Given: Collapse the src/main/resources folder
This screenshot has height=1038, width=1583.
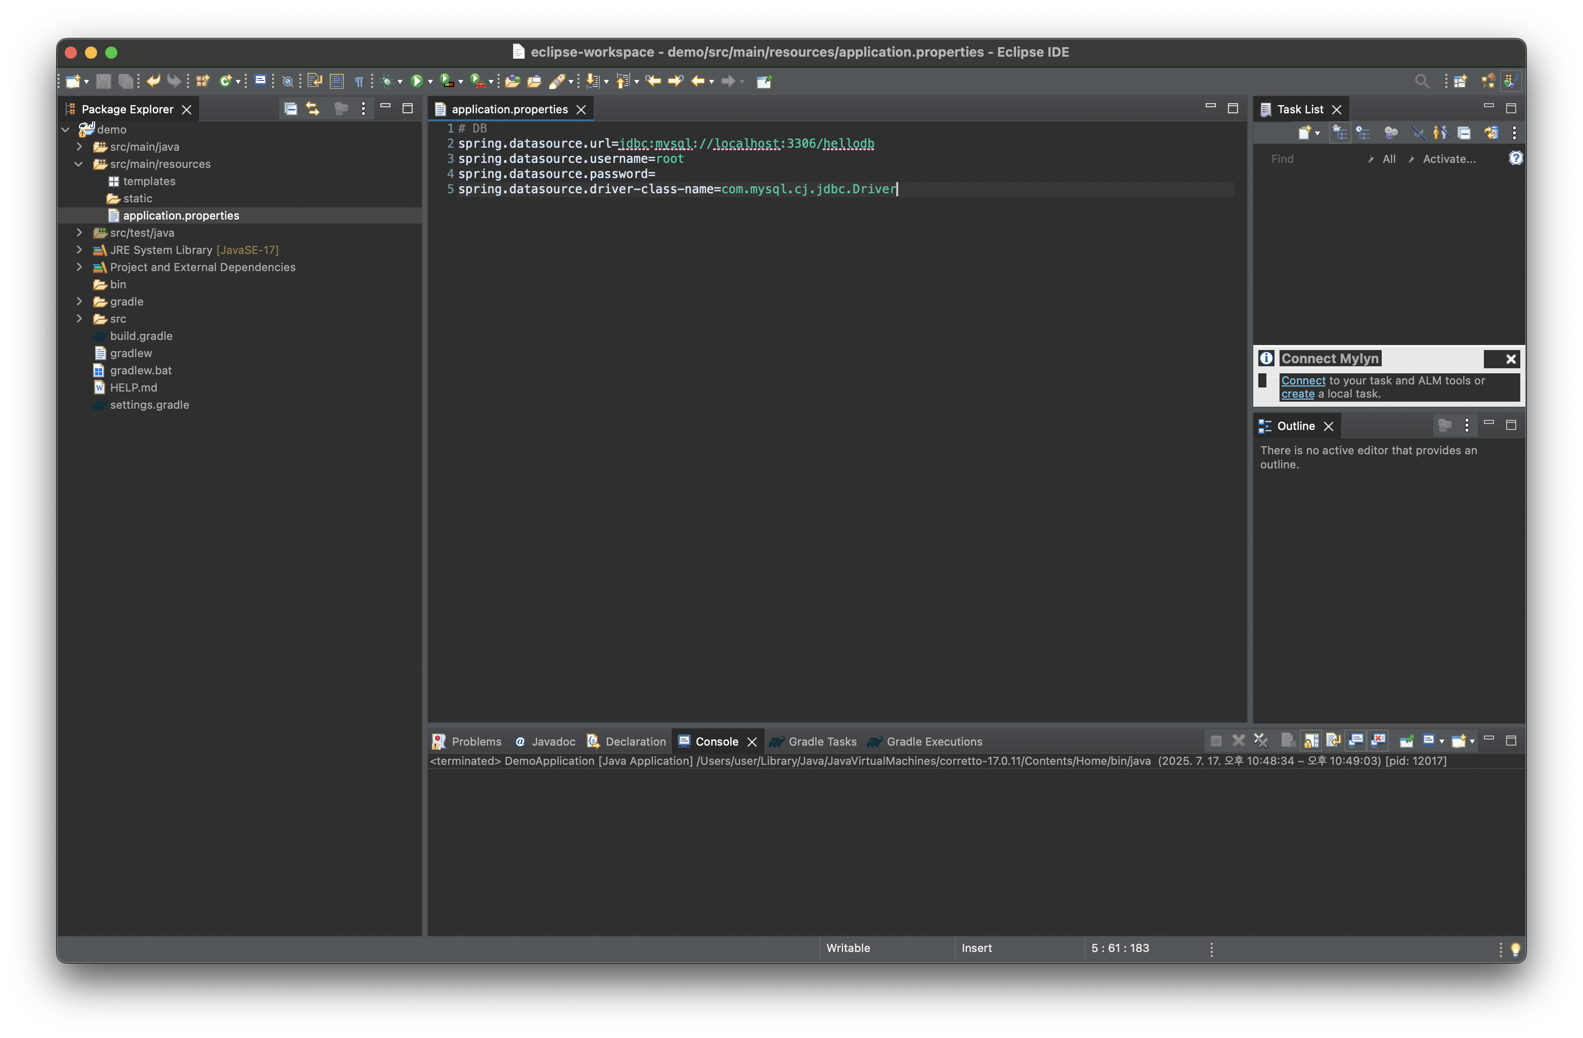Looking at the screenshot, I should (79, 164).
